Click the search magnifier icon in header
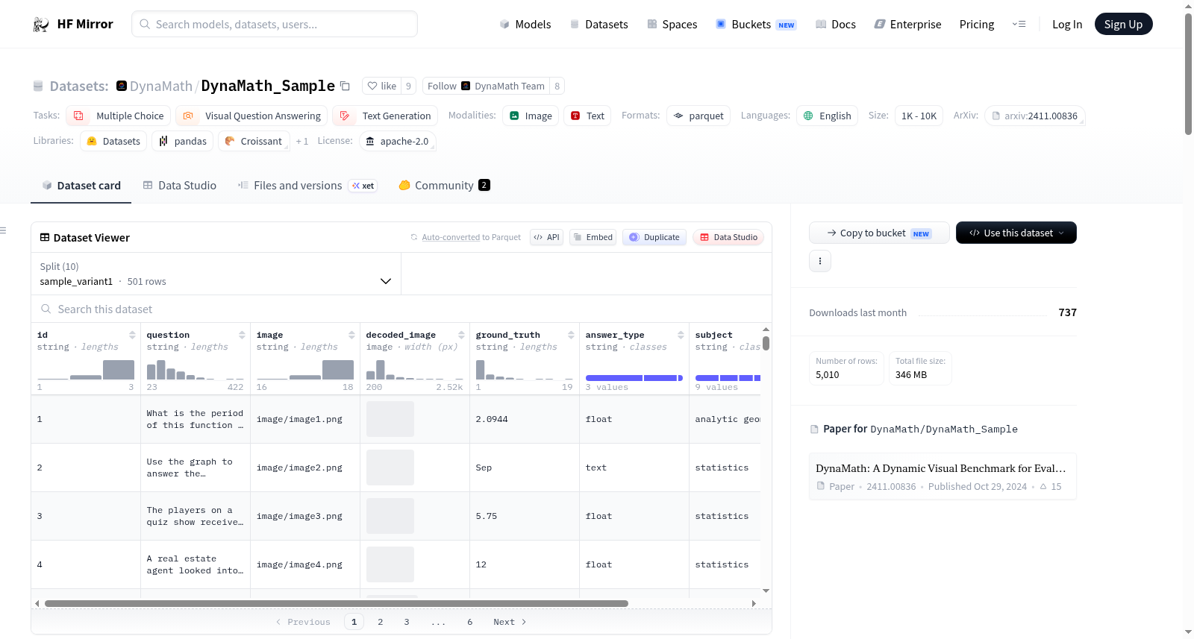This screenshot has width=1194, height=639. coord(145,24)
